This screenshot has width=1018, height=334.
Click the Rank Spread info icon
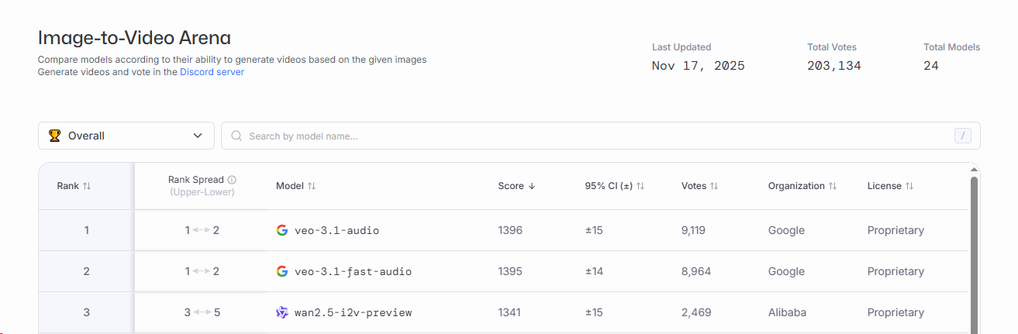(232, 180)
